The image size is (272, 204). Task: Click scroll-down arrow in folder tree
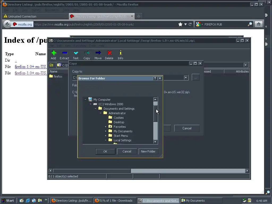(x=155, y=142)
